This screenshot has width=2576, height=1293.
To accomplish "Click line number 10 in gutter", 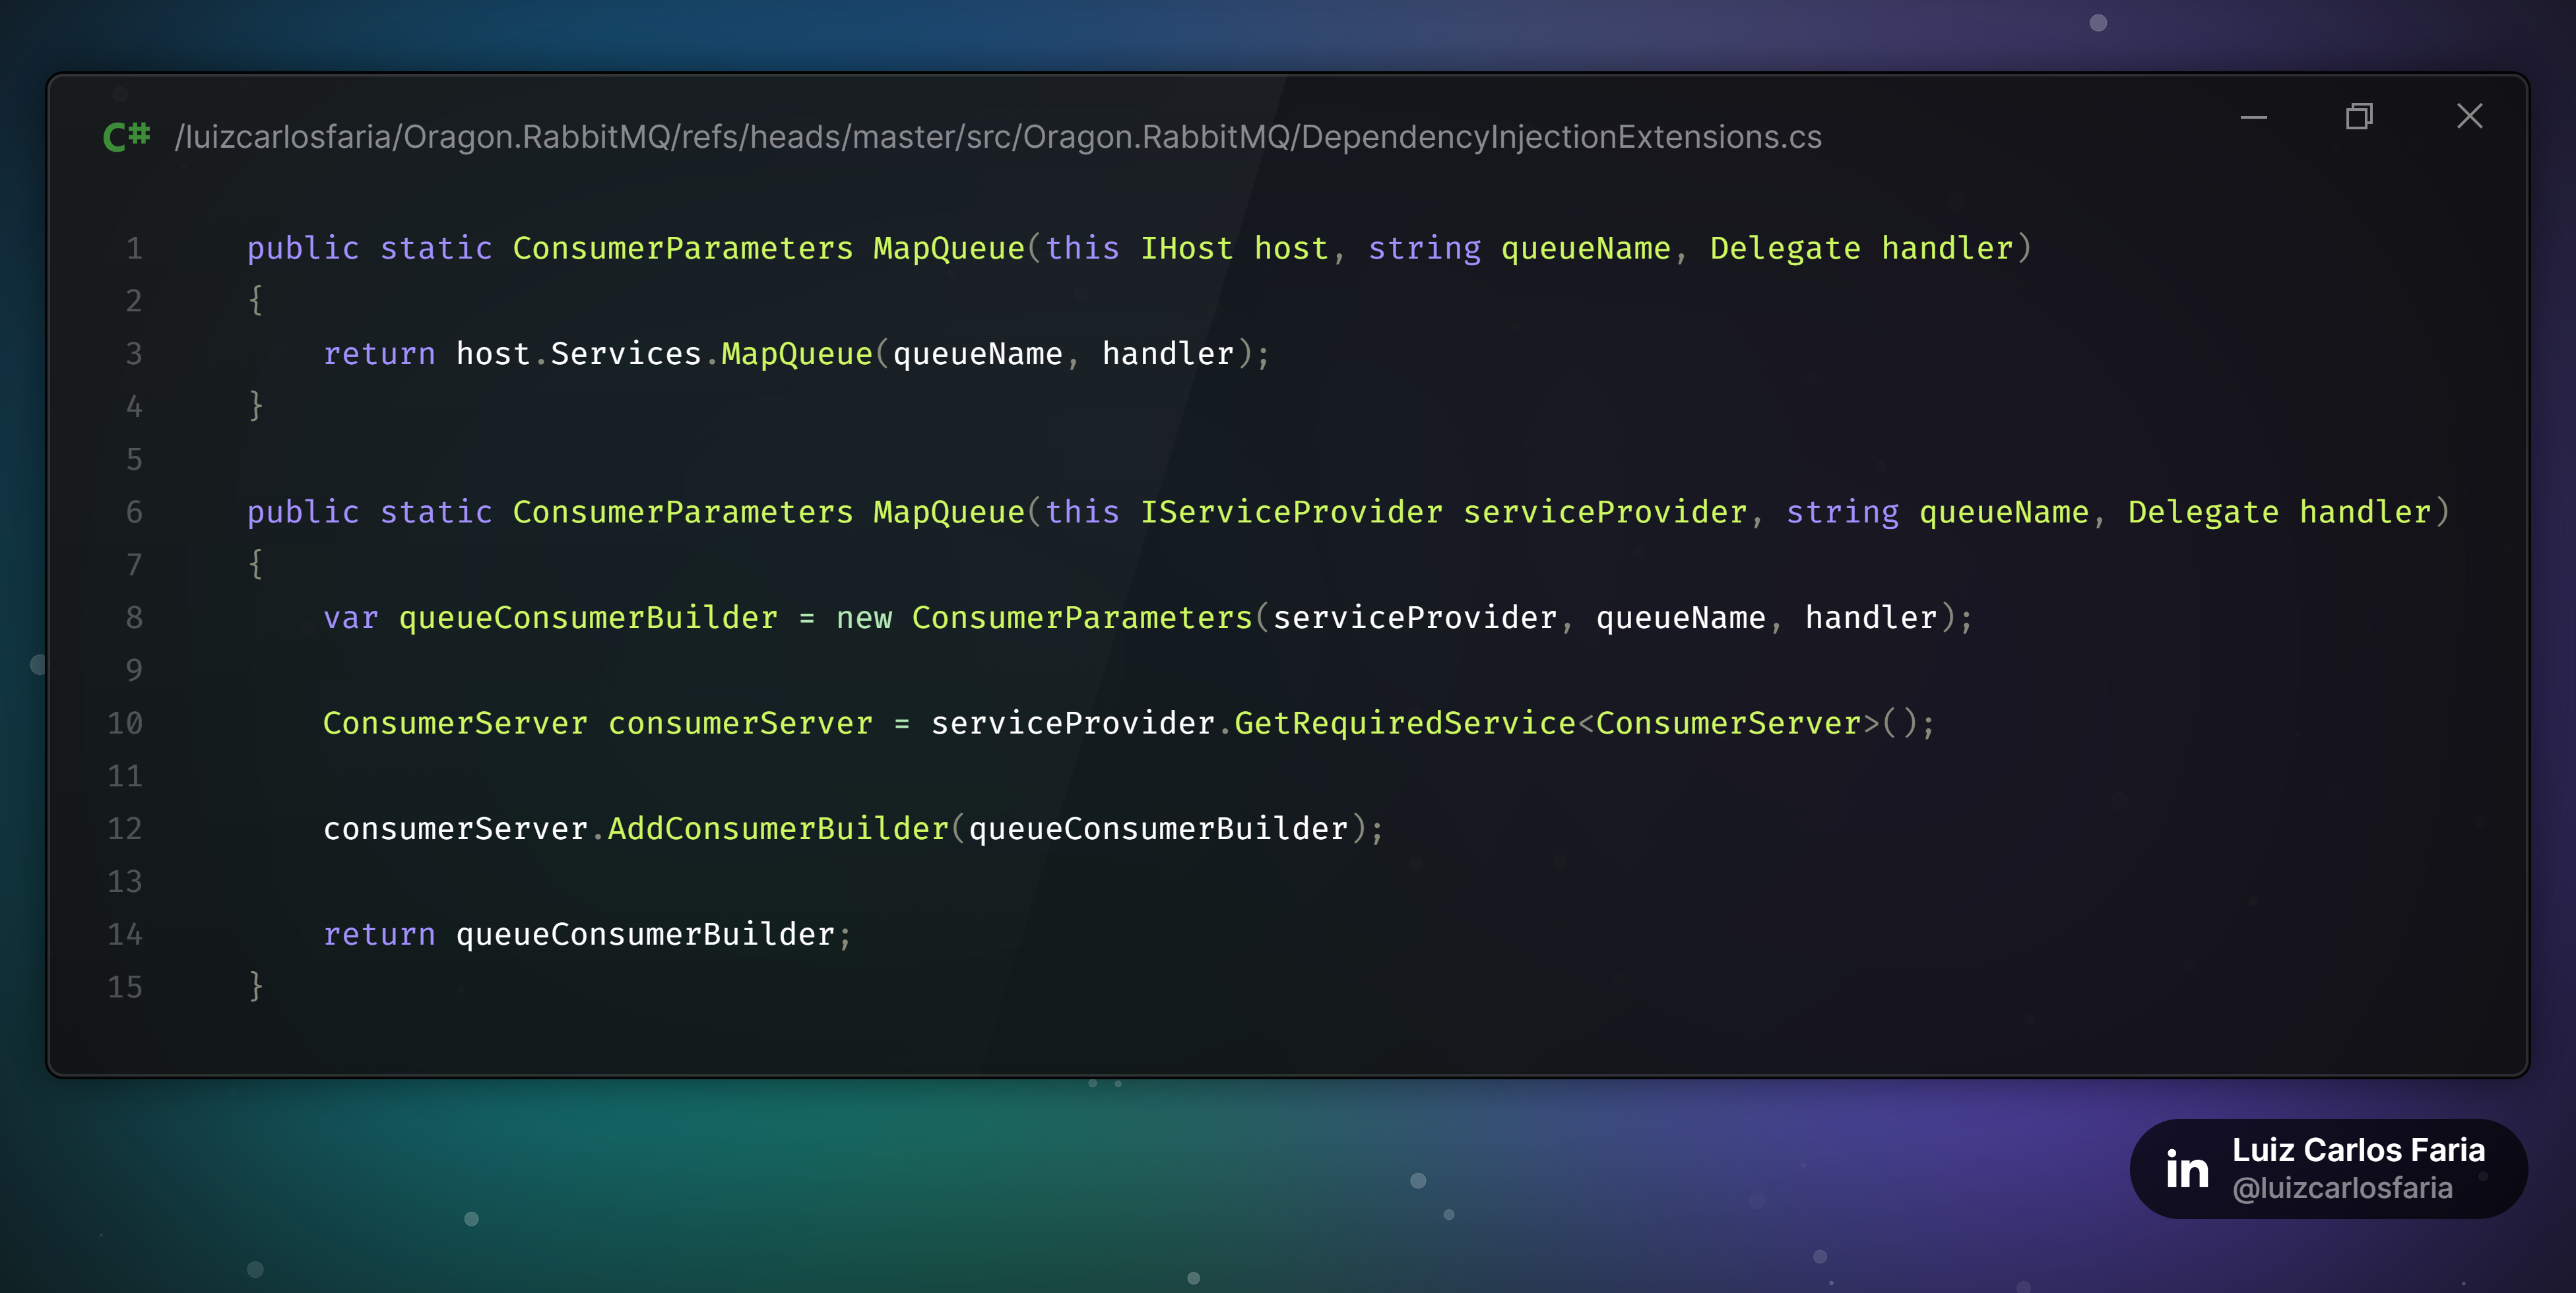I will pos(125,723).
